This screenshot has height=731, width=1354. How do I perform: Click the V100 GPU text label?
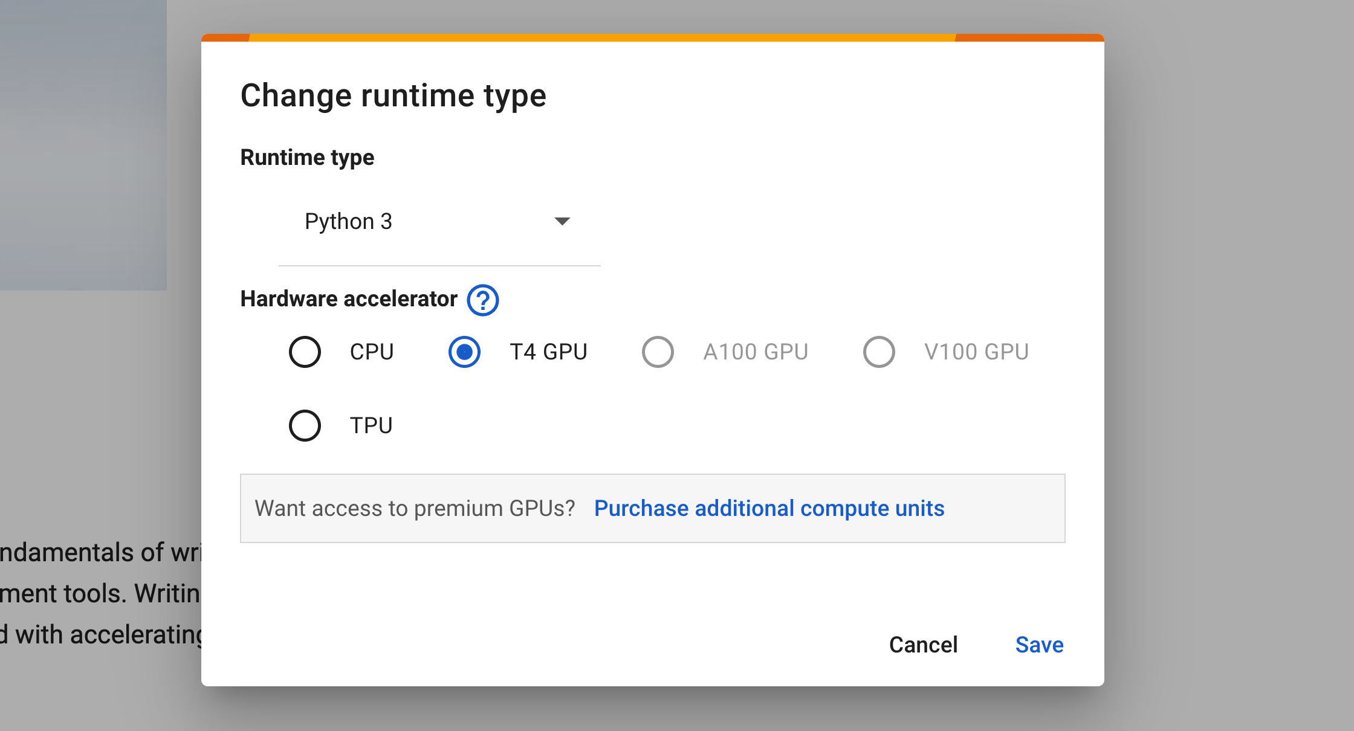pos(976,352)
